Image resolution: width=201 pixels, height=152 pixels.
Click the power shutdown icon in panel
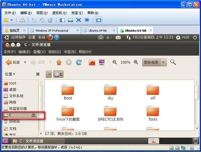pos(195,37)
